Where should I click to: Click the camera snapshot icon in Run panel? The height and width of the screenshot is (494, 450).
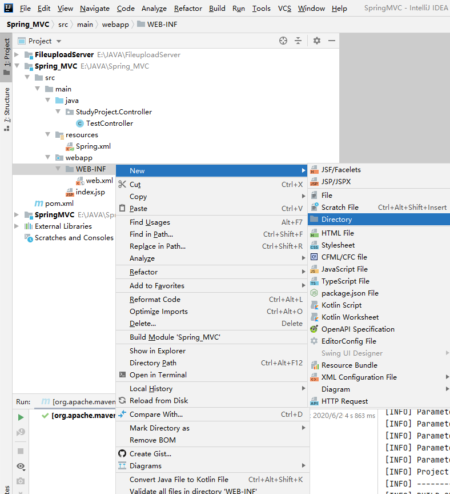pyautogui.click(x=21, y=481)
